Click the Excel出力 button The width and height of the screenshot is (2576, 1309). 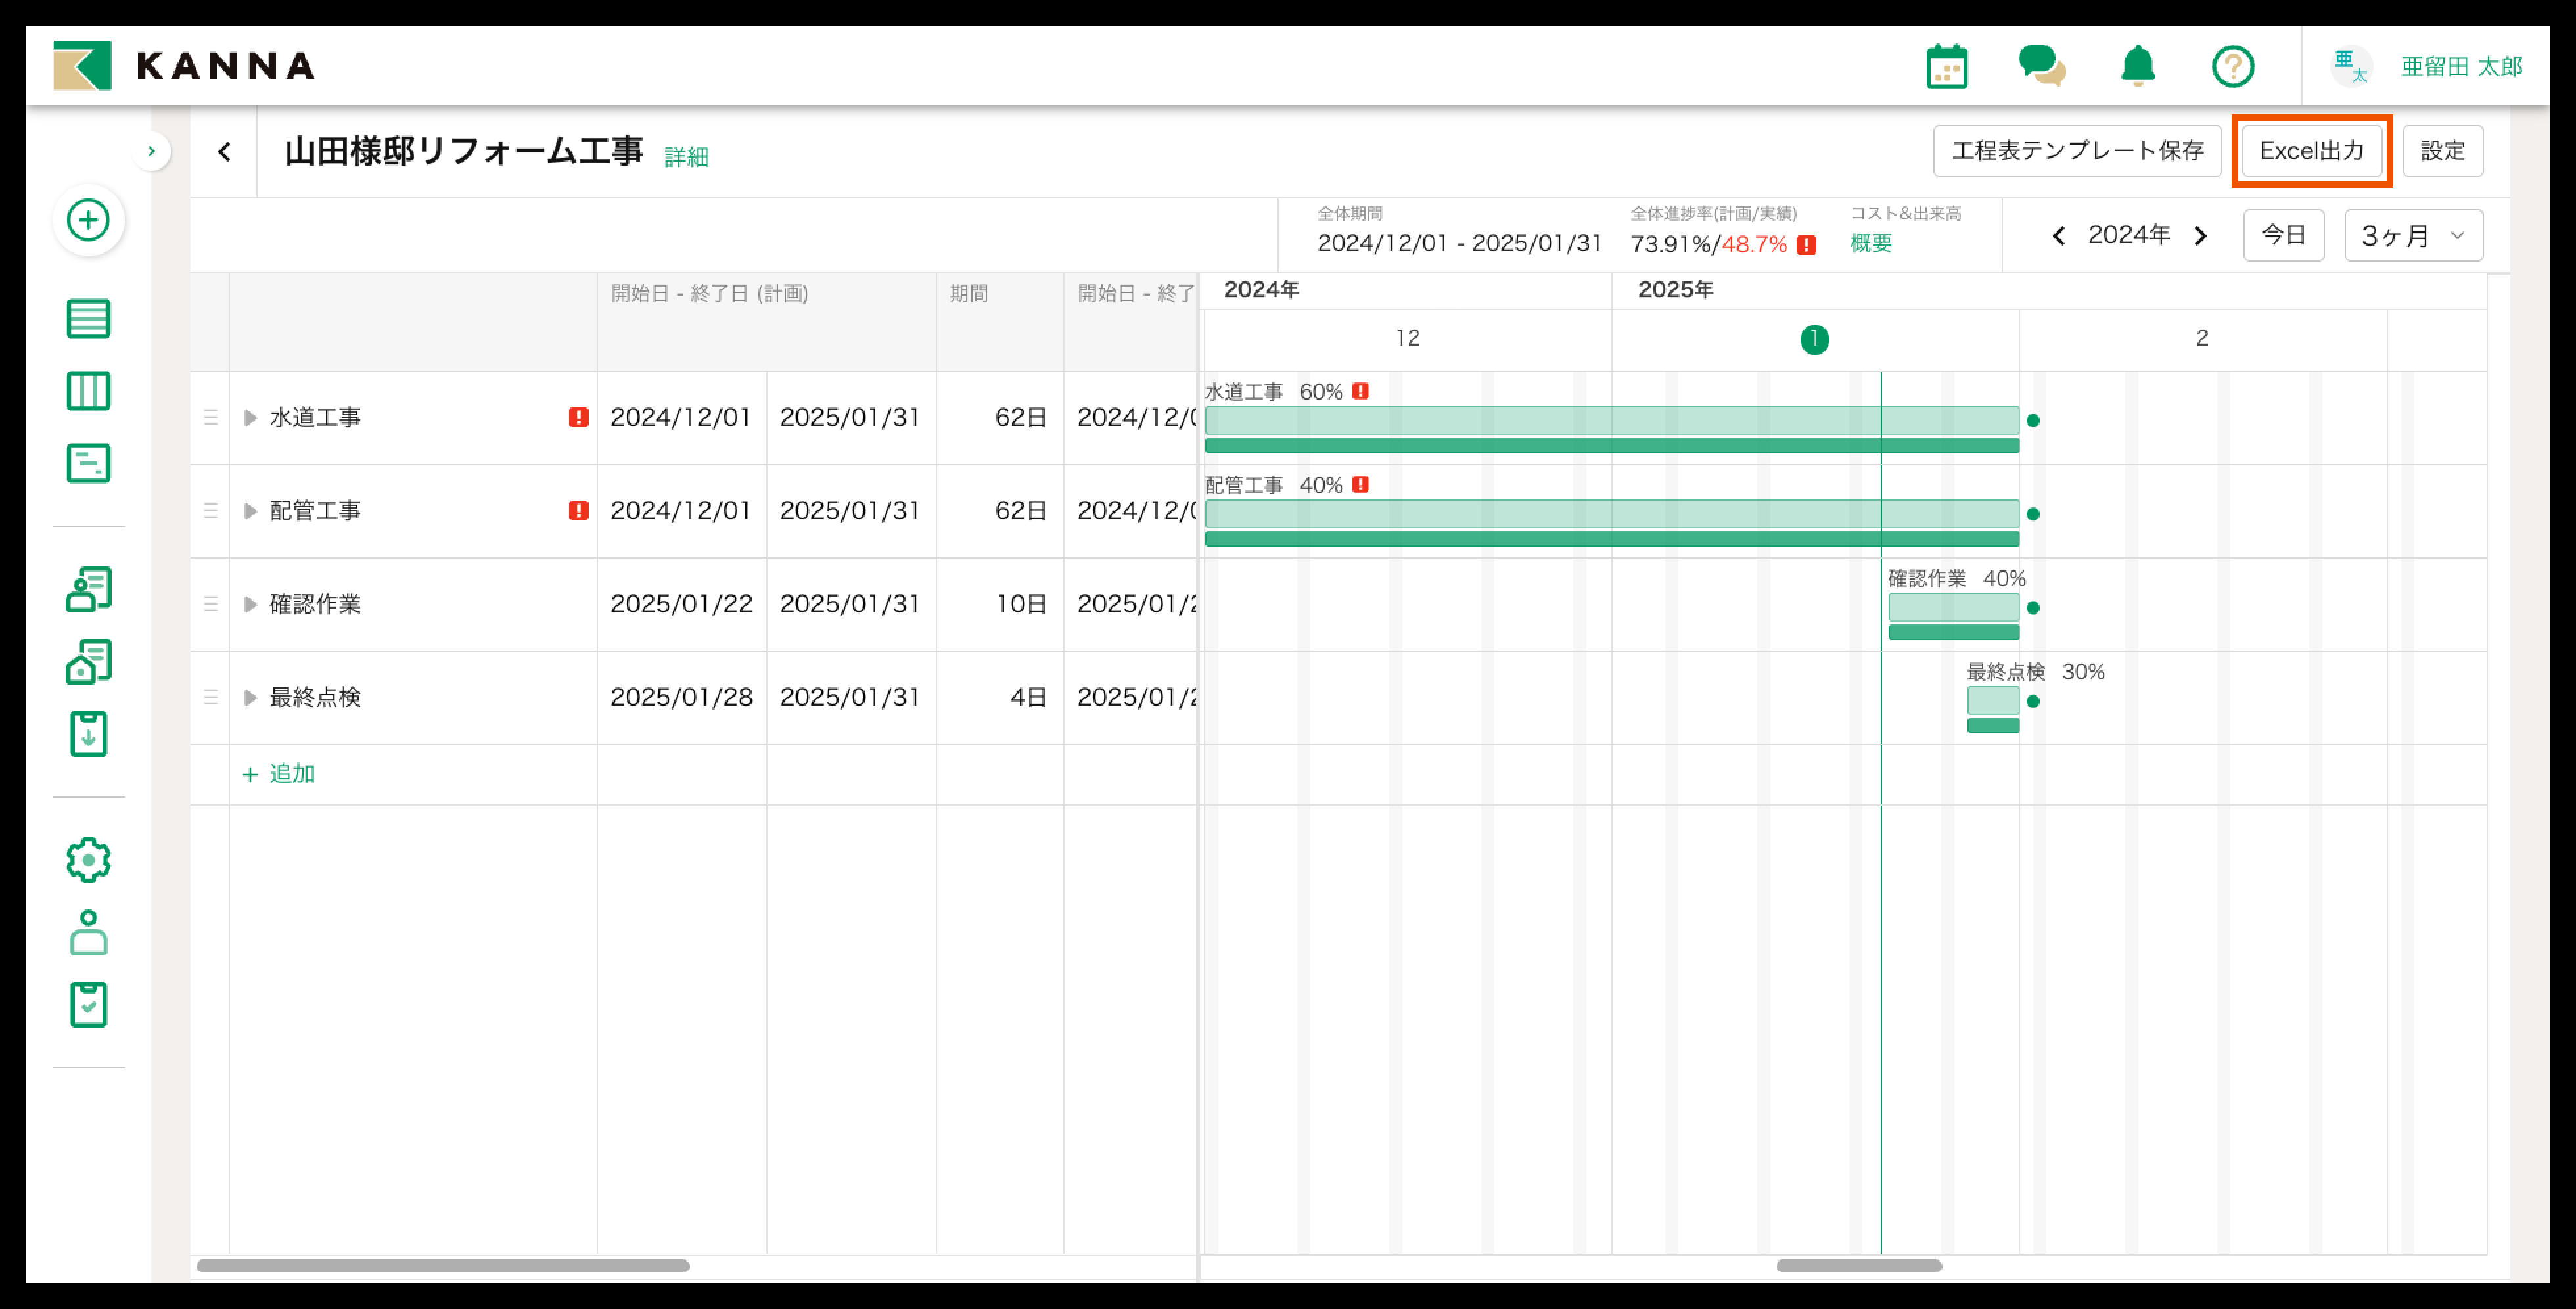[x=2311, y=151]
